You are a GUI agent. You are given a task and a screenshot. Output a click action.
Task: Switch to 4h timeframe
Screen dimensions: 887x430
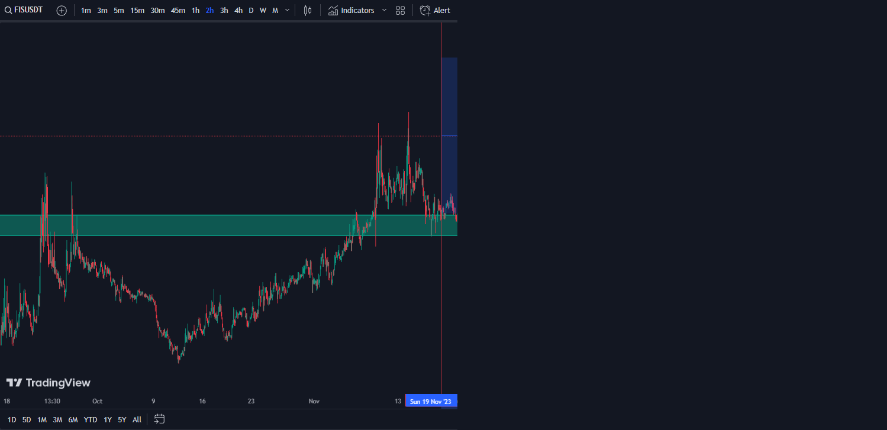[x=238, y=11]
